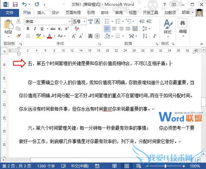Paste using the clipboard icon

[8, 24]
